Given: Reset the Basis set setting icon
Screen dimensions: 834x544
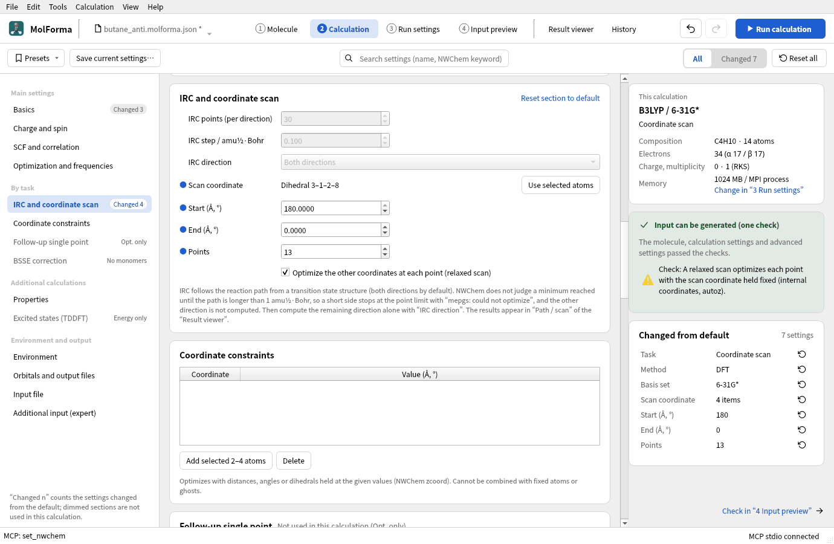Looking at the screenshot, I should (802, 384).
